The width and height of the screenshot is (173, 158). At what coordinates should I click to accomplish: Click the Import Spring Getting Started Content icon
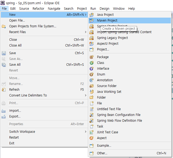point(91,32)
